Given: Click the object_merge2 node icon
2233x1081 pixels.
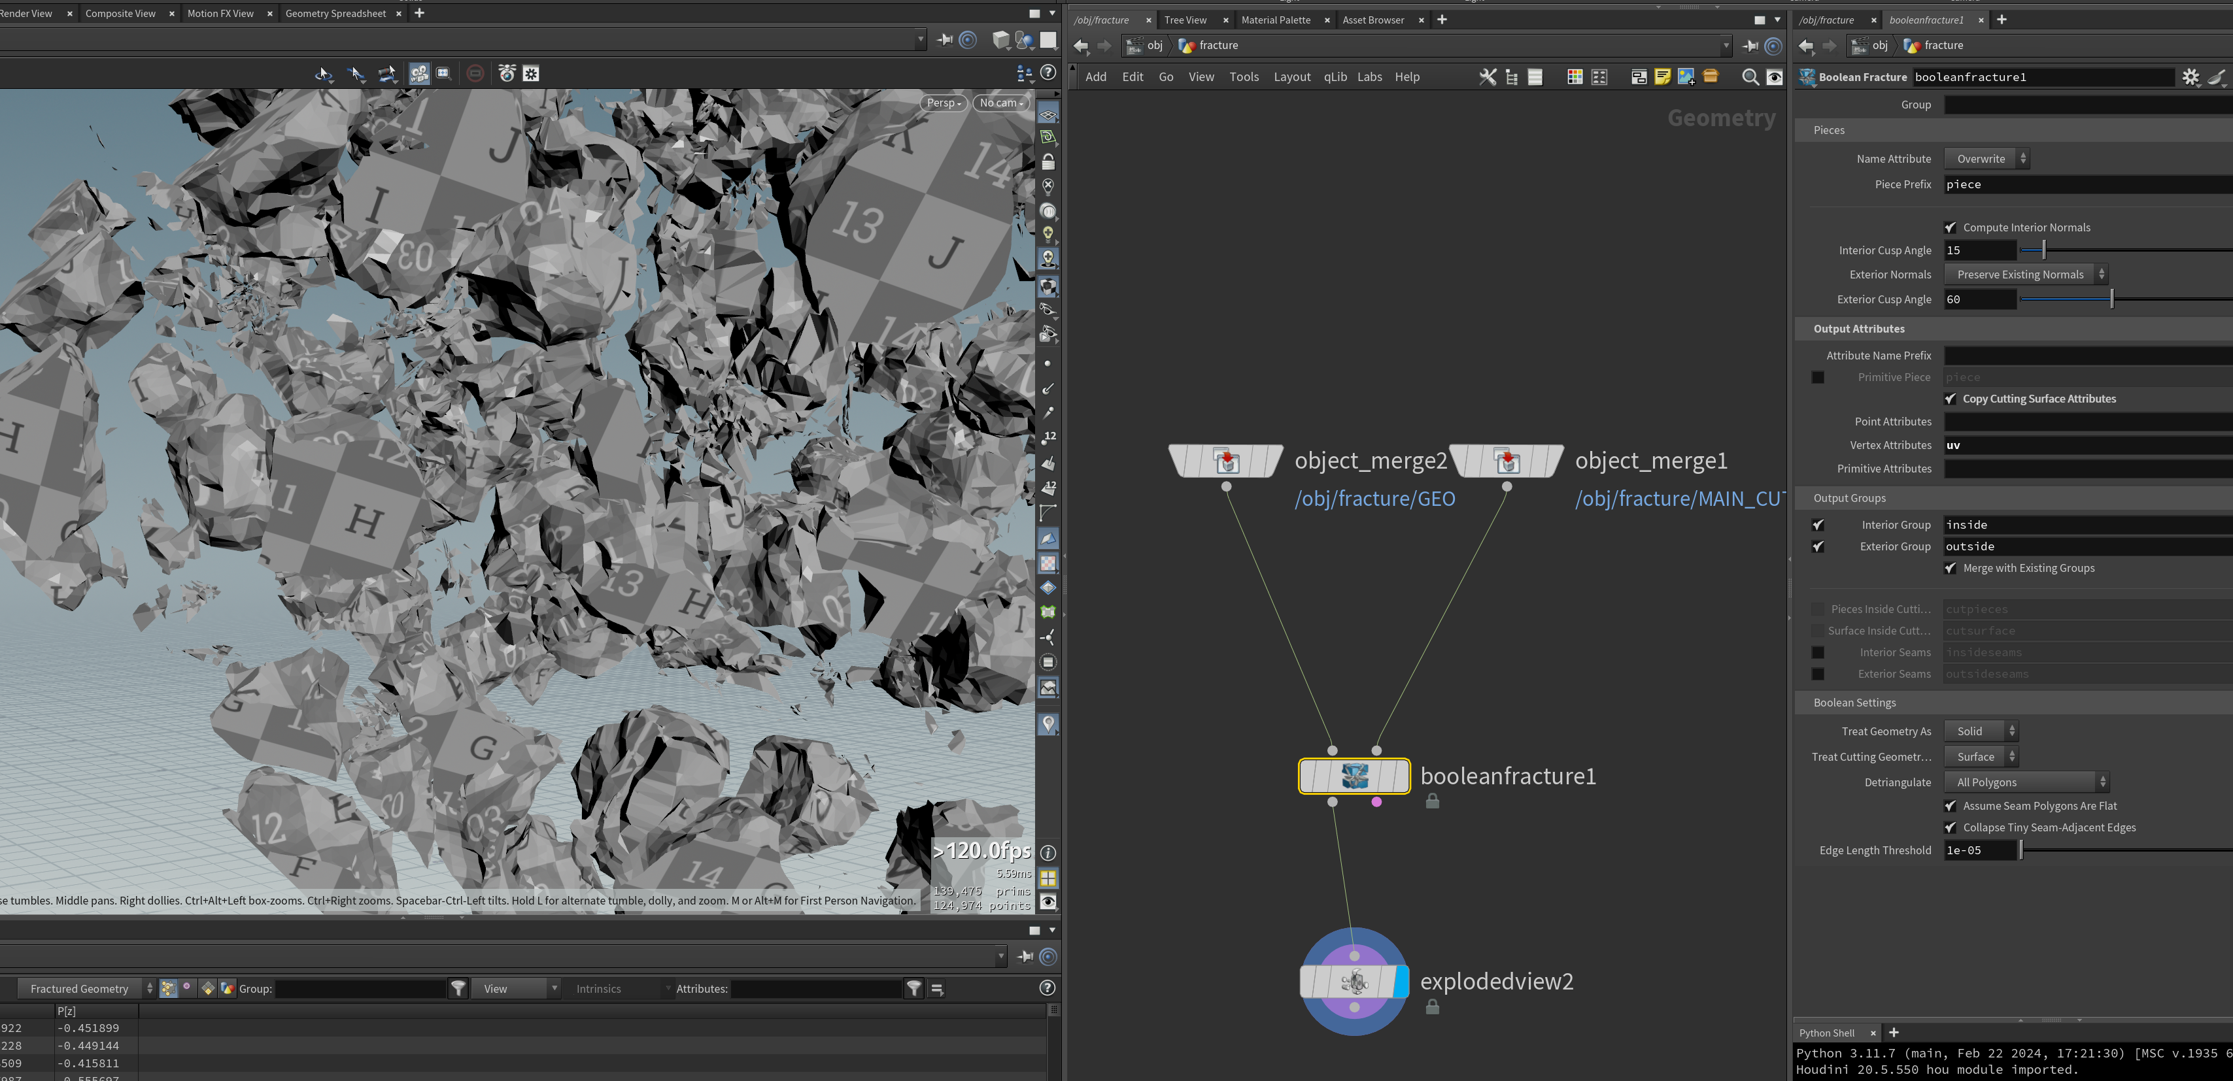Looking at the screenshot, I should [x=1226, y=461].
